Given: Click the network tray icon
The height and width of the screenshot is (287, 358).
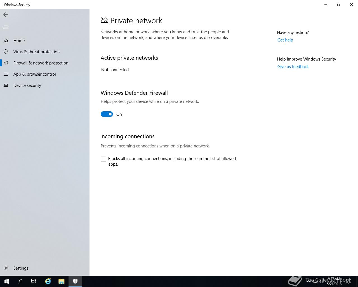Looking at the screenshot, I should [x=315, y=281].
